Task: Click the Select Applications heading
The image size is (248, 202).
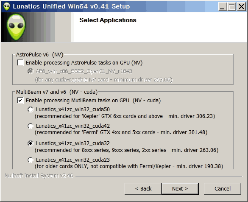Action: [x=108, y=20]
